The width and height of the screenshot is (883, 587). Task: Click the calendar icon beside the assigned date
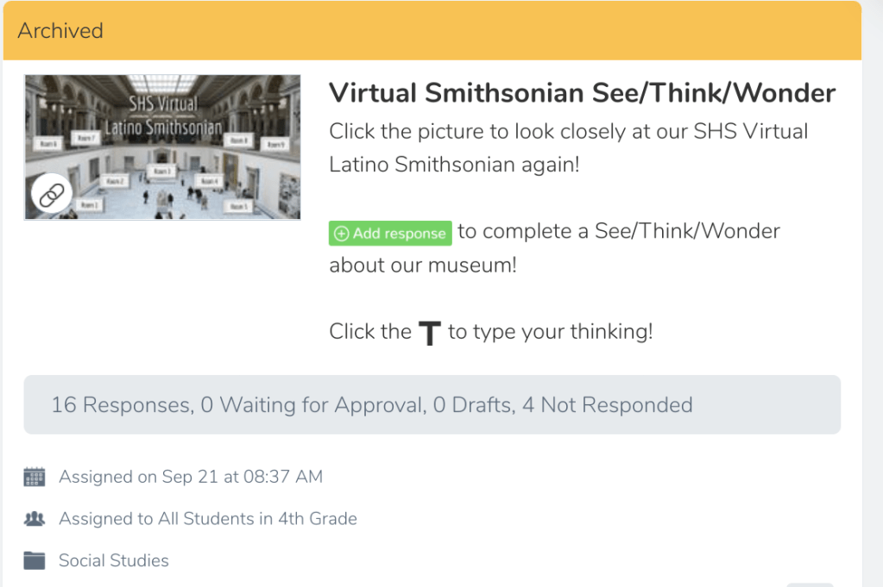click(35, 477)
